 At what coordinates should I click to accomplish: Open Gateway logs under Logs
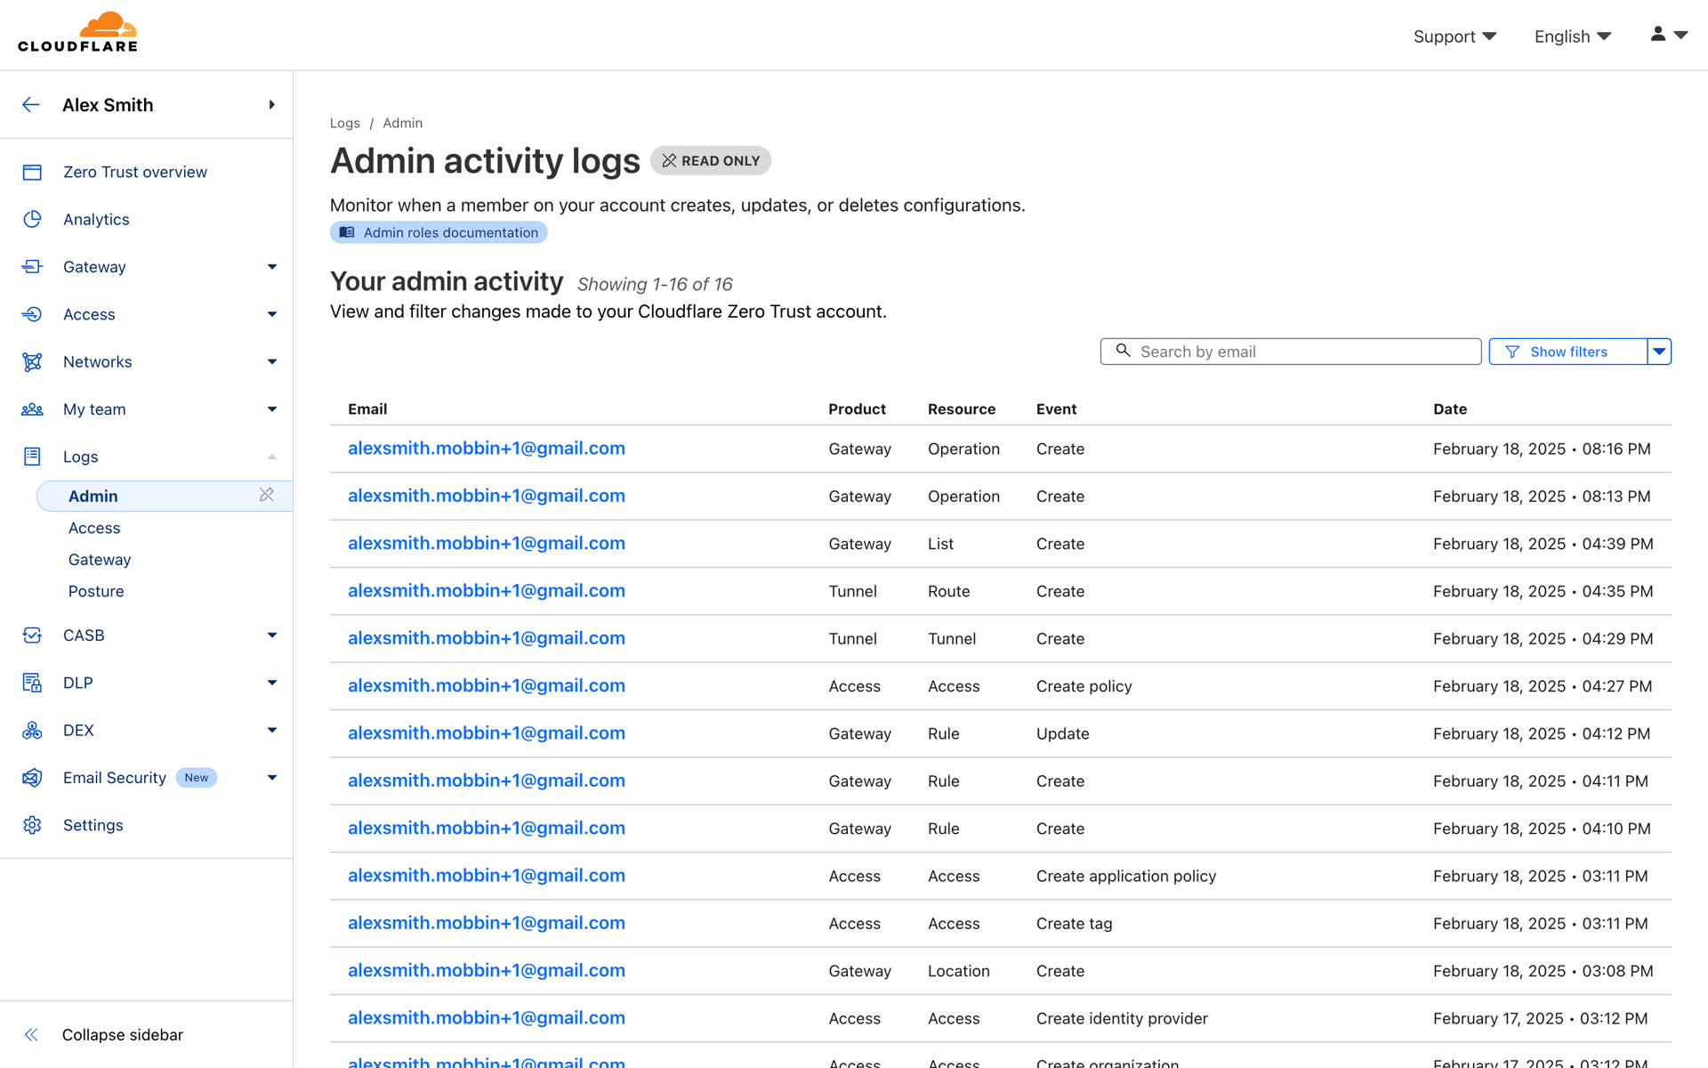[100, 560]
